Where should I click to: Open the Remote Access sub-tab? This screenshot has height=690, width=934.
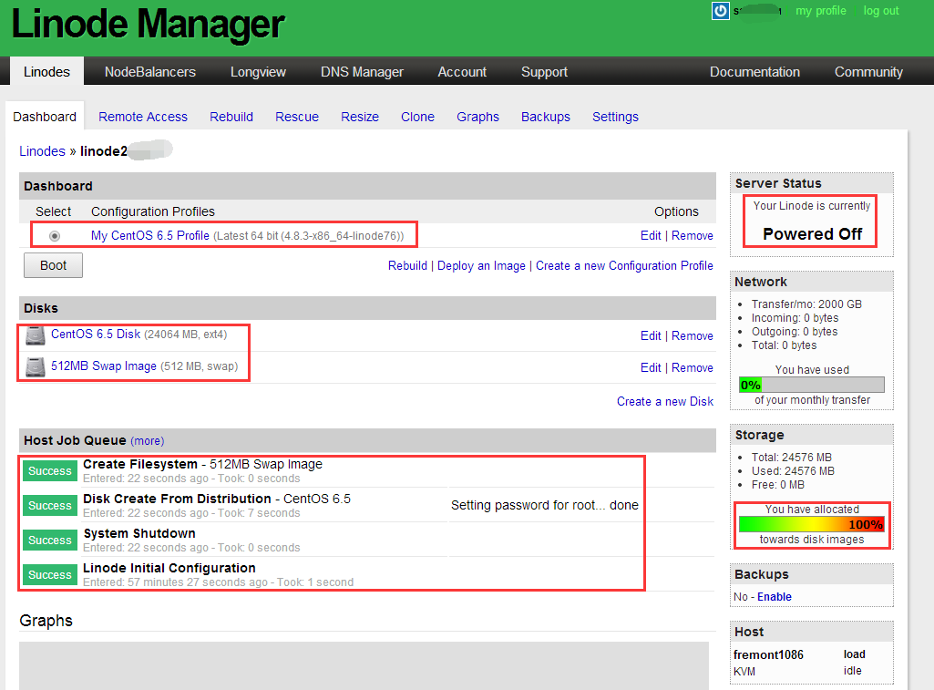[x=143, y=117]
